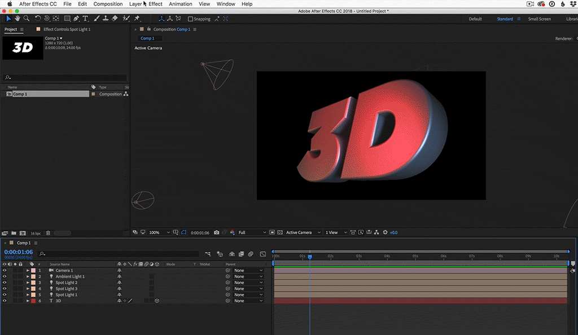
Task: Select the Puppet Pin tool
Action: [x=137, y=19]
